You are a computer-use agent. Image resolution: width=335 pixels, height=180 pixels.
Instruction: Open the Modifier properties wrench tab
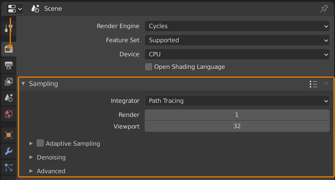(x=9, y=151)
